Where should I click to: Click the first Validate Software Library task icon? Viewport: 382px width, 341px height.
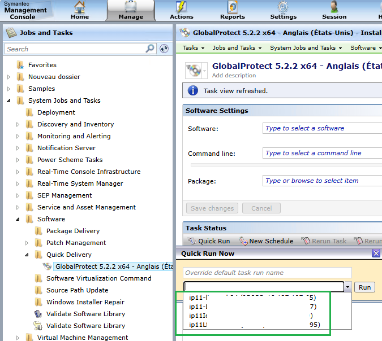click(x=38, y=314)
